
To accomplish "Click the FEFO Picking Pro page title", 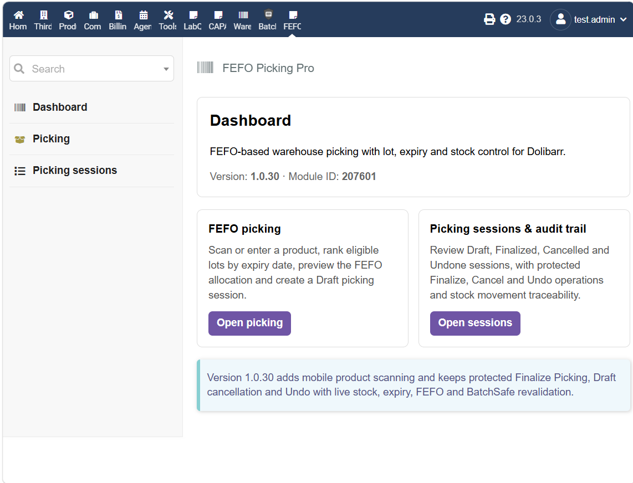I will [268, 68].
